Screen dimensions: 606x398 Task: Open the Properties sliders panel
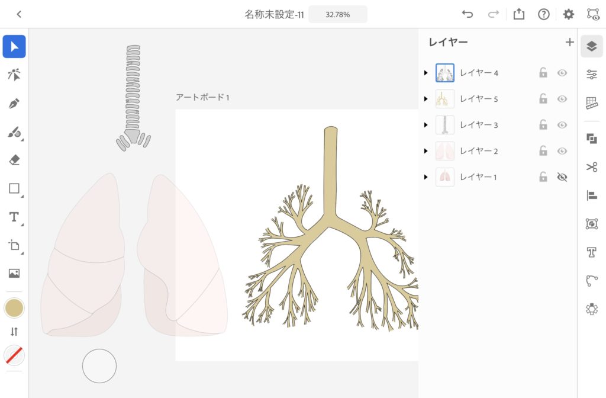pyautogui.click(x=592, y=74)
